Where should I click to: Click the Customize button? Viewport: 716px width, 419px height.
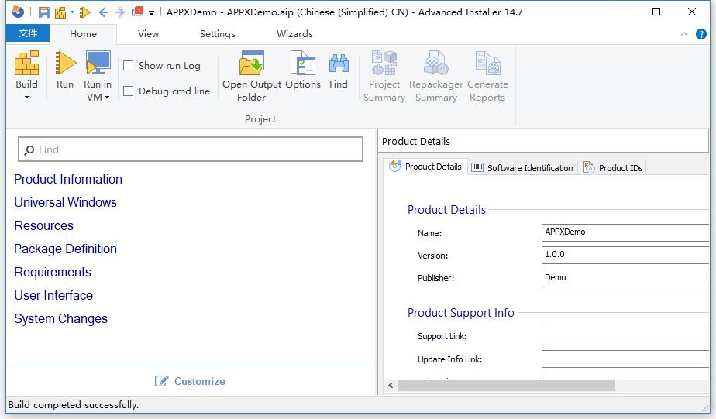pos(190,381)
